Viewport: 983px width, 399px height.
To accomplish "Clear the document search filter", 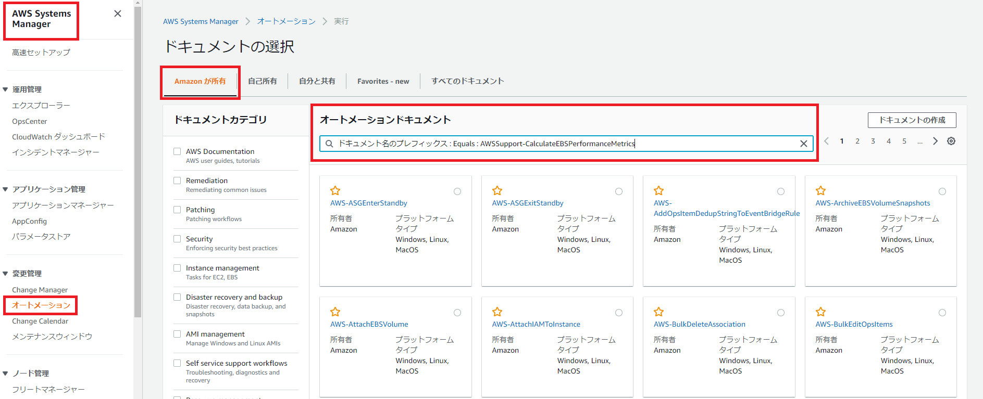I will pos(803,144).
